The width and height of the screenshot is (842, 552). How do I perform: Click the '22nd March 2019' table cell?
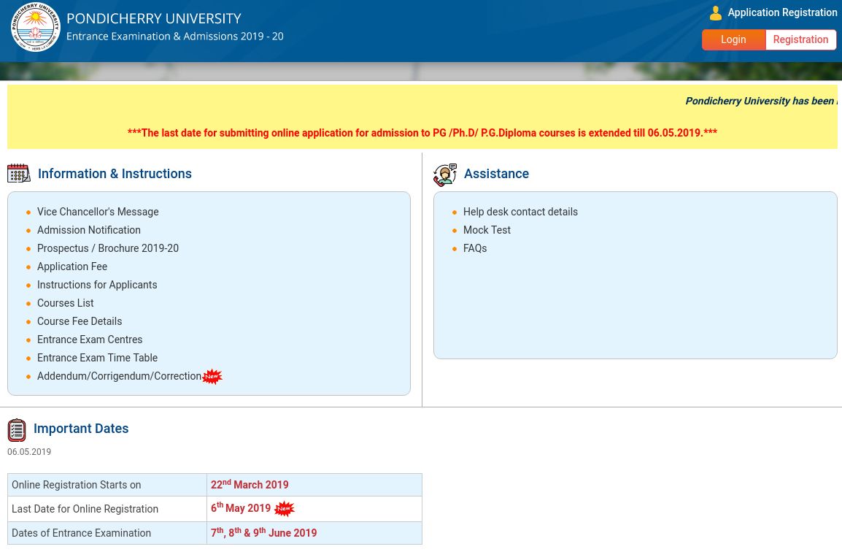314,485
